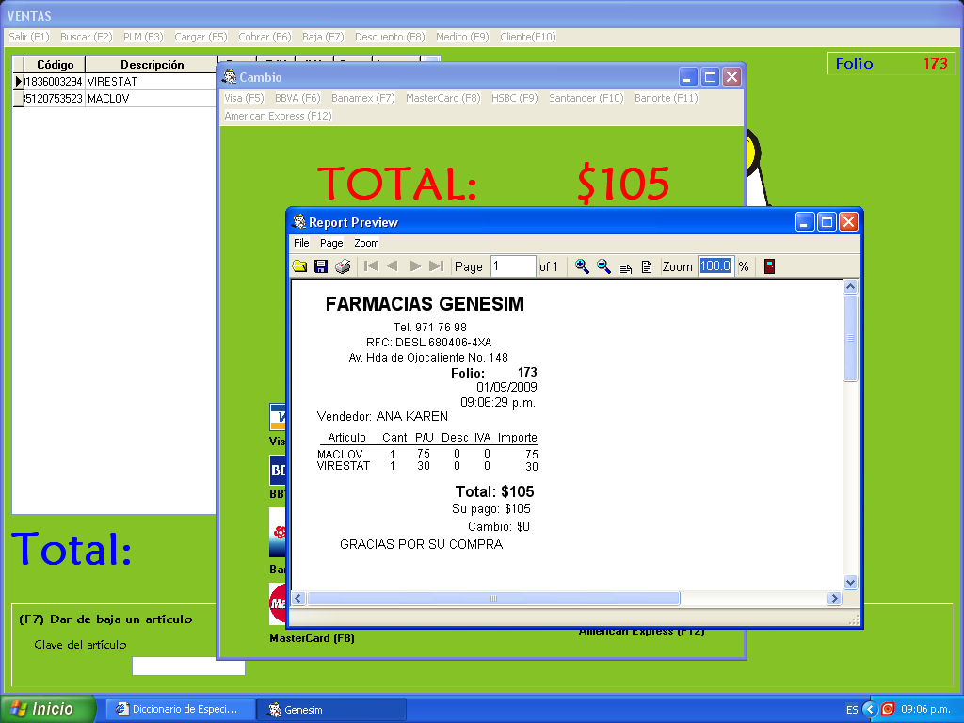Close the preview with the red door icon
The width and height of the screenshot is (964, 723).
pos(769,266)
